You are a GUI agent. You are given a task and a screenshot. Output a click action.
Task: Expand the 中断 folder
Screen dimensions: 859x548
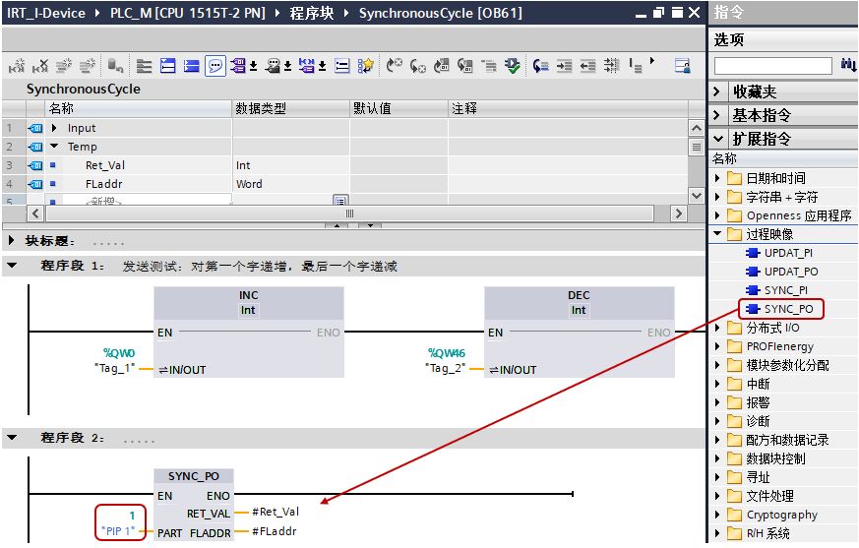[x=717, y=384]
